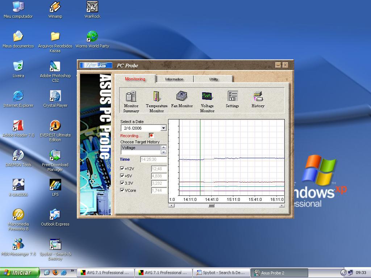The height and width of the screenshot is (278, 371).
Task: Click the chart scrollbar right arrow
Action: point(282,206)
